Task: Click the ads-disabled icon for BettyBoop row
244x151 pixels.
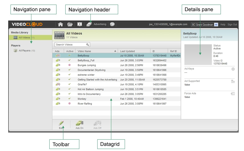Action: pos(58,56)
